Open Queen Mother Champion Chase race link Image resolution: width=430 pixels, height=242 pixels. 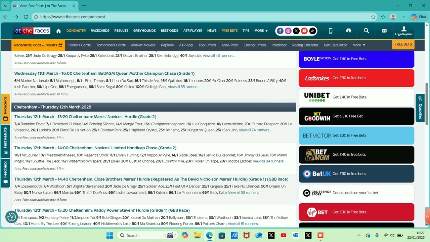click(x=104, y=73)
